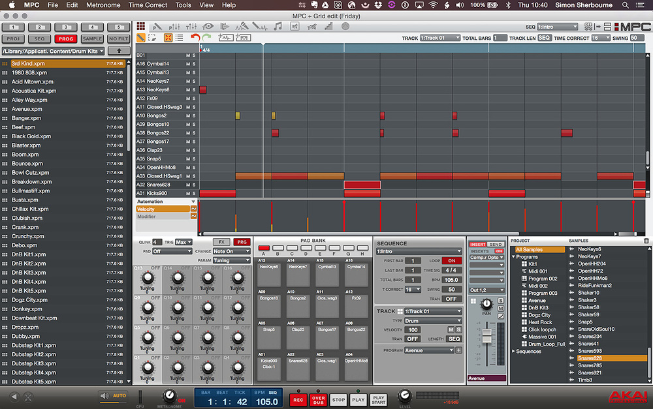Click the Bluetooth icon in menu bar
653x409 pixels.
pyautogui.click(x=508, y=5)
